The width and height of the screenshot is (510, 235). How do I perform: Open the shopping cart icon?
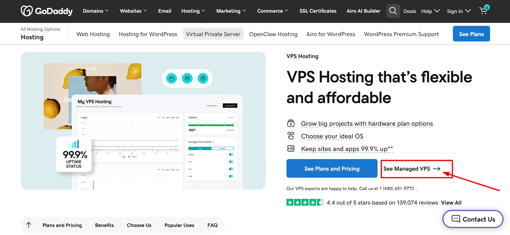484,10
